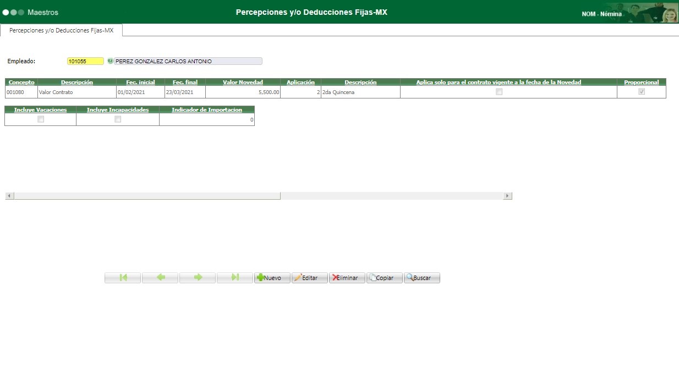Go to the next record
The image size is (679, 384).
(198, 278)
